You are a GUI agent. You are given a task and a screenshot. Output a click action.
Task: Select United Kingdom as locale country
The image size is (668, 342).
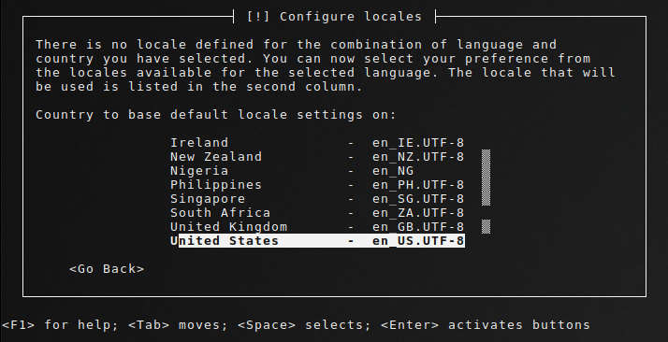317,227
